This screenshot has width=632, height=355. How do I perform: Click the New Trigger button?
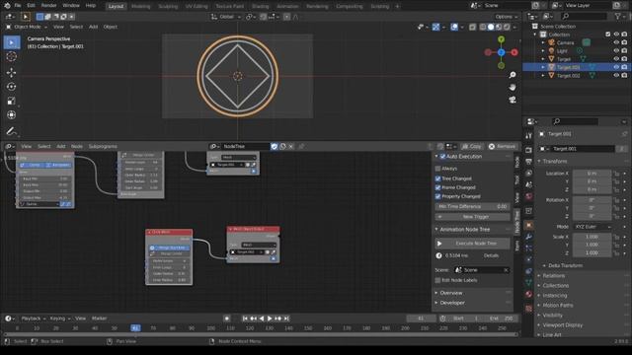(472, 217)
